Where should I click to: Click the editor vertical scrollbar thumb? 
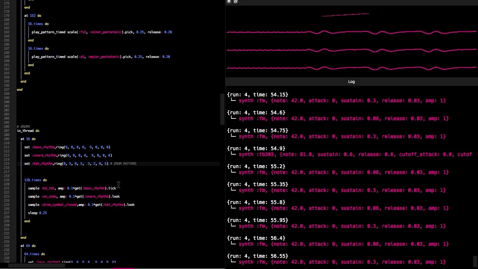click(223, 109)
